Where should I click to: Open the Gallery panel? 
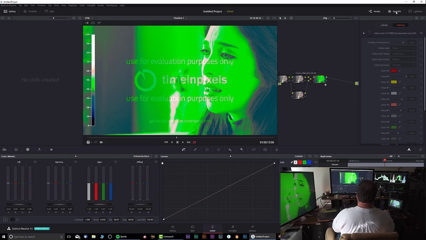pyautogui.click(x=10, y=11)
